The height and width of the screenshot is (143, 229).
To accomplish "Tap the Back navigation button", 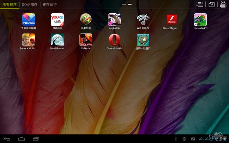I will [x=7, y=139].
